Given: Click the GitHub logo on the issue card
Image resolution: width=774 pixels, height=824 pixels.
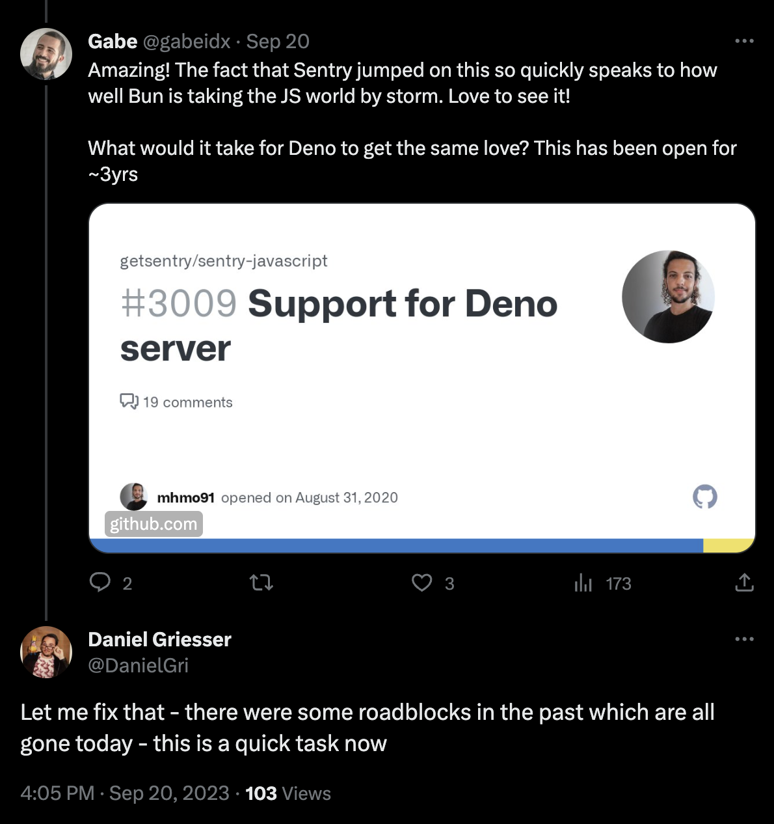Looking at the screenshot, I should click(704, 497).
